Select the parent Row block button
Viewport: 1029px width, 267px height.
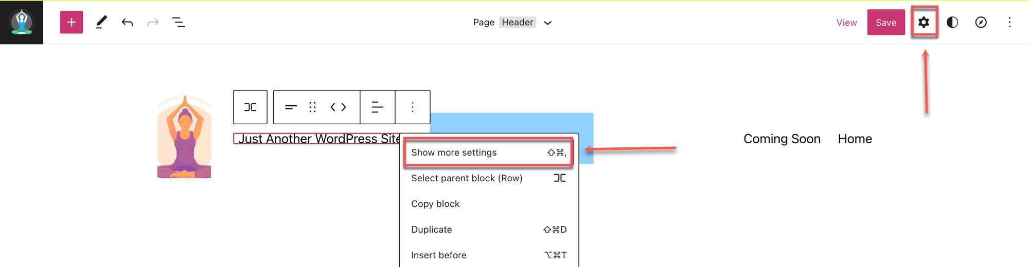click(250, 107)
